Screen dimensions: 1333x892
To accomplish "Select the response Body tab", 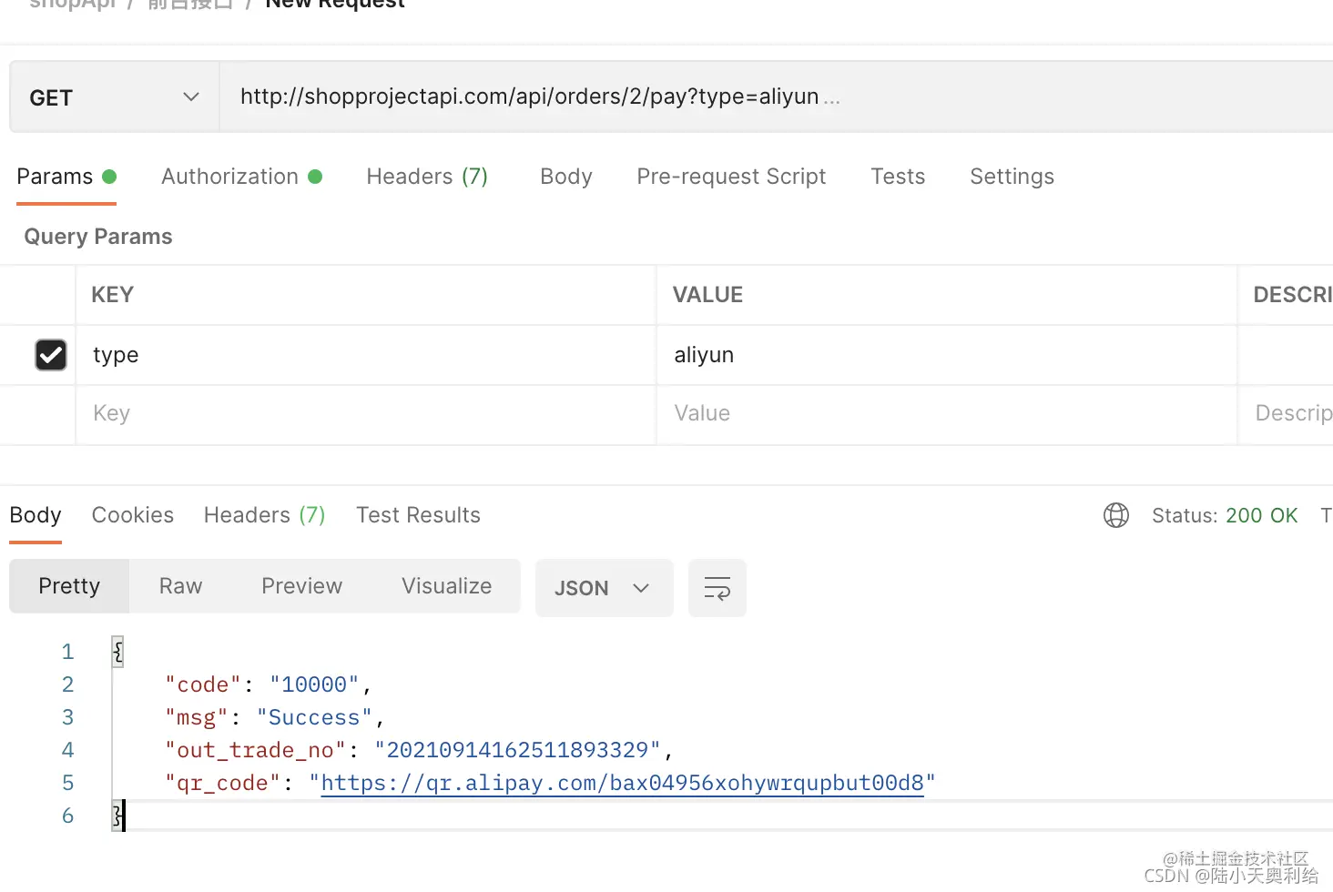I will pyautogui.click(x=36, y=515).
